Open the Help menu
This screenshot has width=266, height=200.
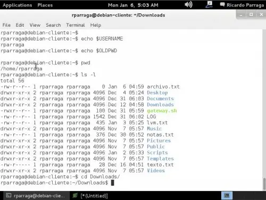96,25
